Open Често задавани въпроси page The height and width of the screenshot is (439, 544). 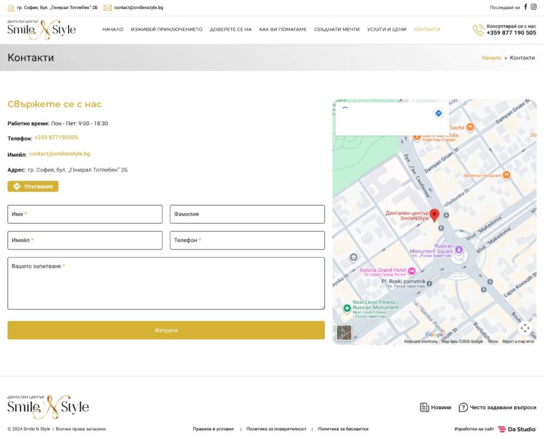click(497, 408)
